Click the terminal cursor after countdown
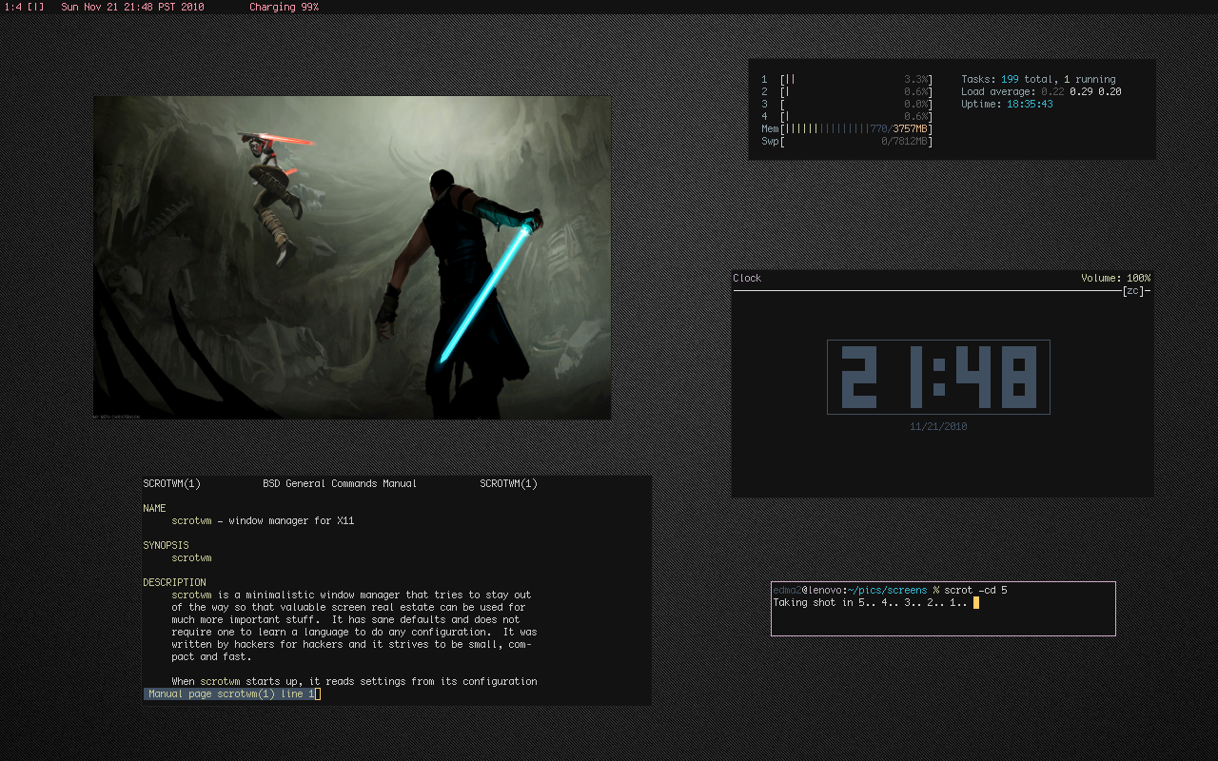Screen dimensions: 1218x761 (976, 603)
